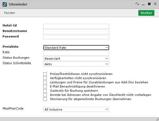
Task: Check Preise/Restriktionen nicht synchronisieren
Action: [45, 74]
